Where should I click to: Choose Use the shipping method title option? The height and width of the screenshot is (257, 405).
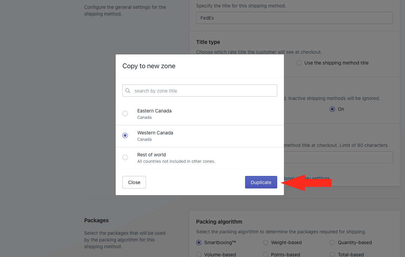tap(299, 63)
